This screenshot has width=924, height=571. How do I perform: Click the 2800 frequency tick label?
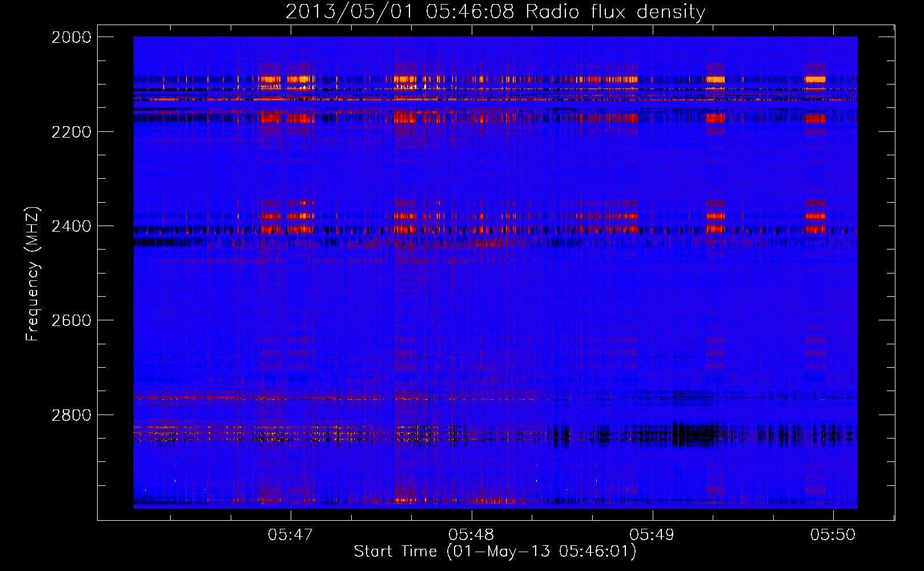pos(71,415)
